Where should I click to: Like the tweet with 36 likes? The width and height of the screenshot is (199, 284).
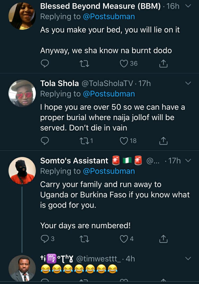(124, 63)
